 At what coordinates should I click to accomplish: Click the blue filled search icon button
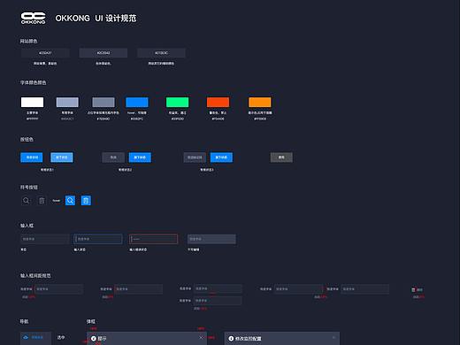coord(70,201)
